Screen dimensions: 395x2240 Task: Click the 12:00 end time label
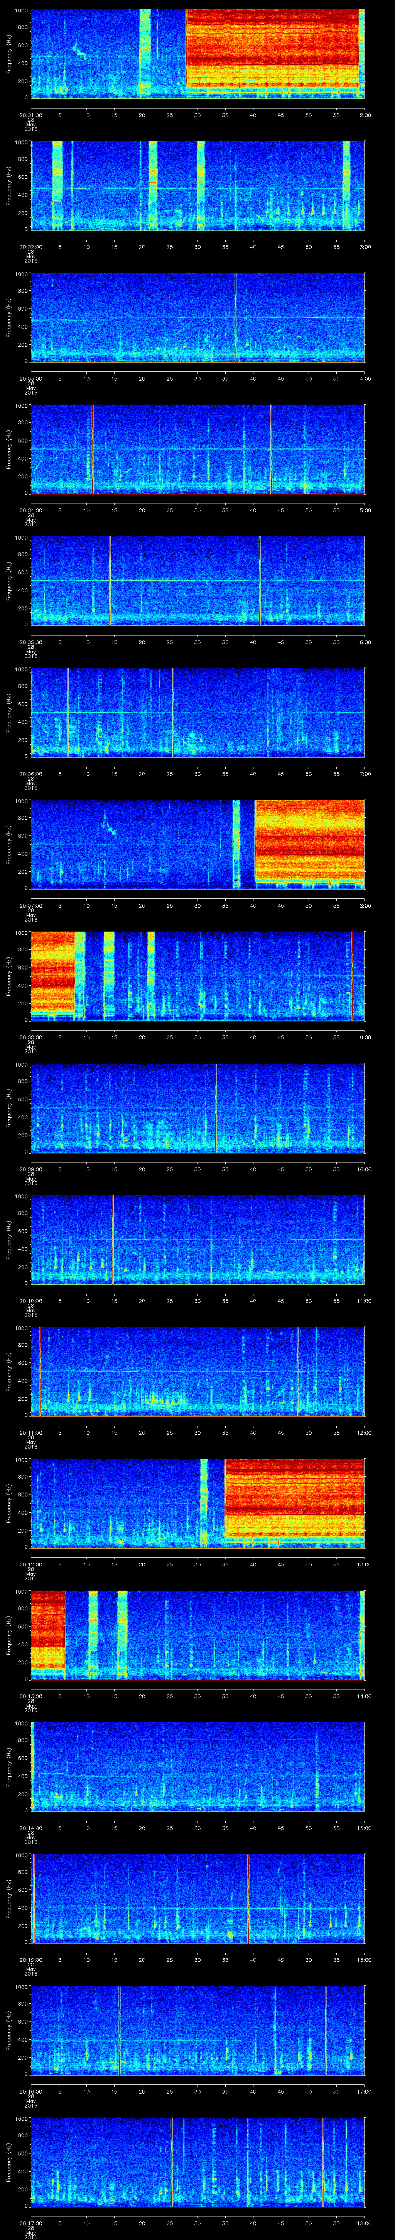364,1433
